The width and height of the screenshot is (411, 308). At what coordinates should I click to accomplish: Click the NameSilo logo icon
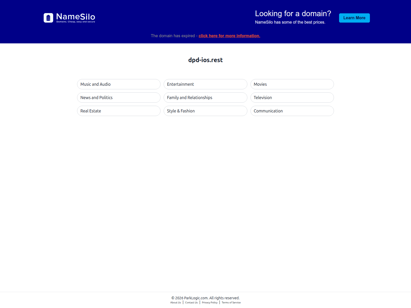click(48, 18)
